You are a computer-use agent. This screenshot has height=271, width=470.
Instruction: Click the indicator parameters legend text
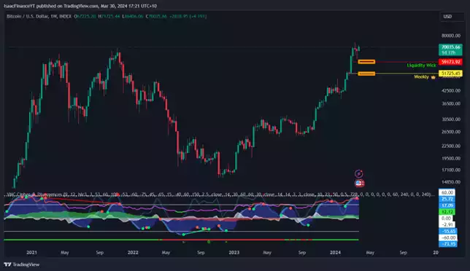pyautogui.click(x=220, y=195)
